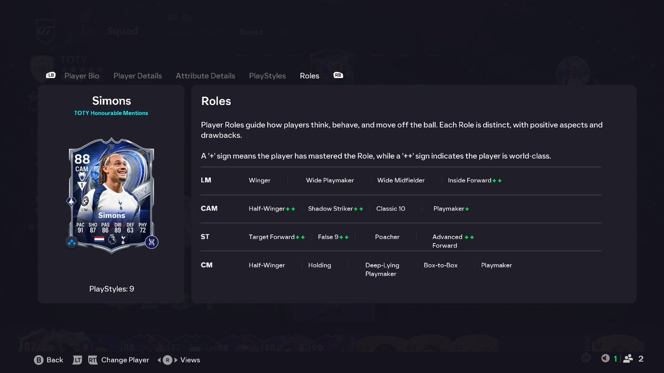
Task: Click the RB bumper icon
Action: click(338, 75)
